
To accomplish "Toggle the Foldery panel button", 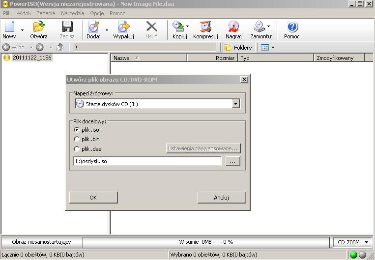I will coord(239,47).
